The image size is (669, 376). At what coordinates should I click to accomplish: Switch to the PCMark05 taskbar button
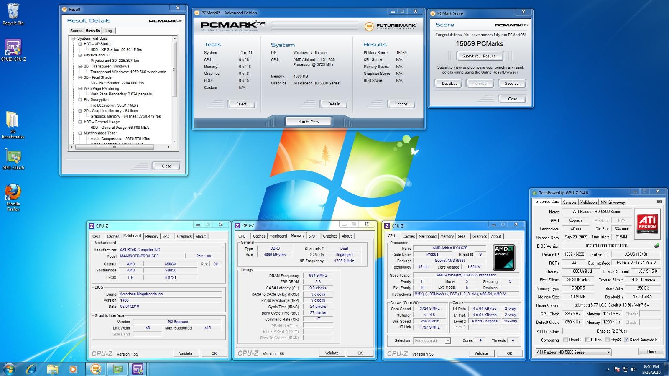pyautogui.click(x=96, y=369)
